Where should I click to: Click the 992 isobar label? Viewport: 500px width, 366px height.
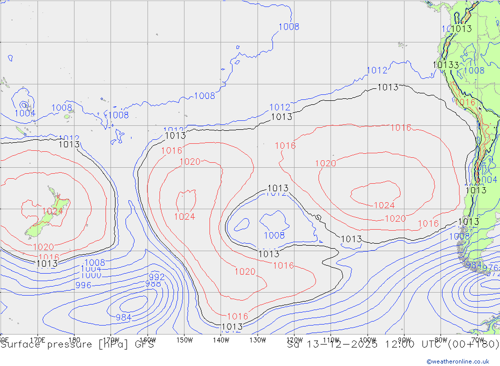(156, 277)
